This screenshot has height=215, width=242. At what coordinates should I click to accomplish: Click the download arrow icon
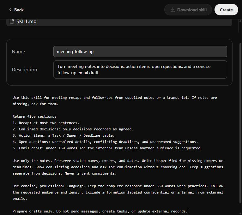[x=173, y=10]
